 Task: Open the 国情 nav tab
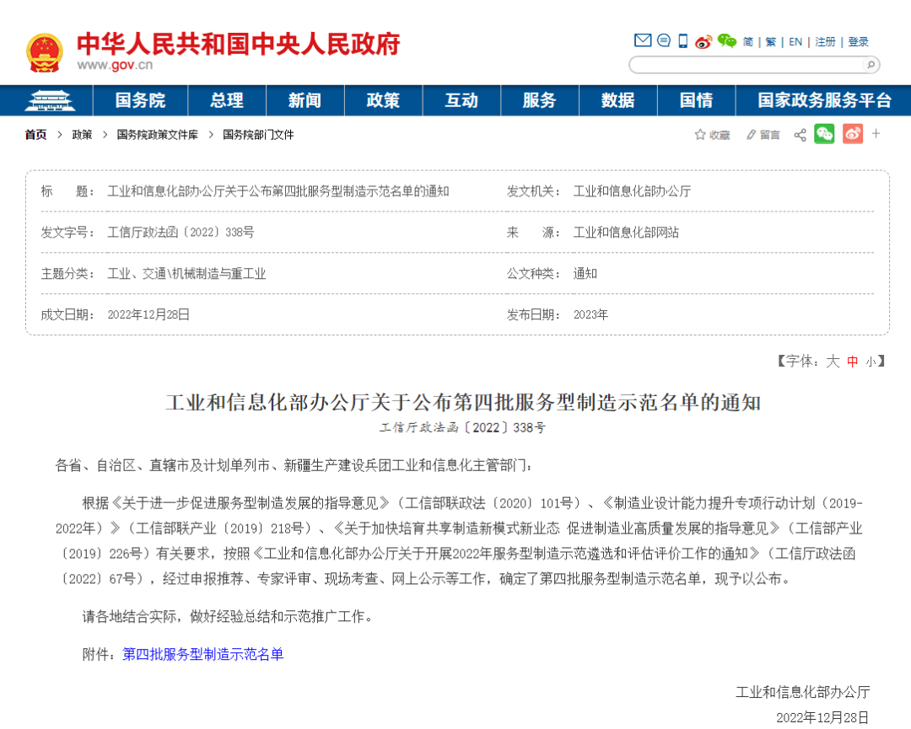[x=696, y=100]
